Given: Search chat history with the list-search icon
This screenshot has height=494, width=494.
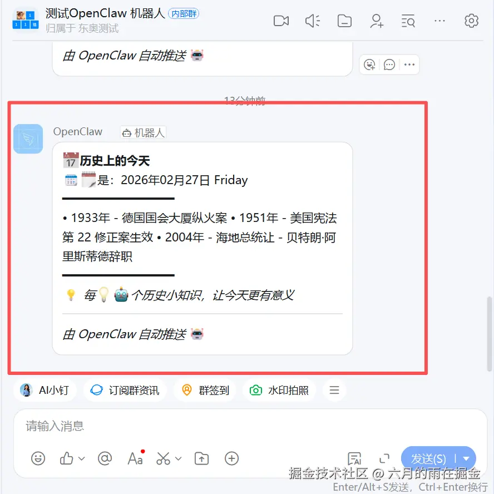Looking at the screenshot, I should click(x=408, y=21).
